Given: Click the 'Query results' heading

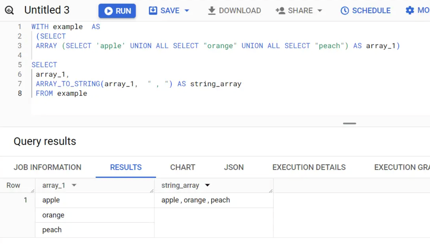Looking at the screenshot, I should point(45,141).
